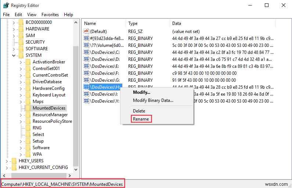292x188 pixels.
Task: Click the SAM folder icon
Action: click(21, 36)
